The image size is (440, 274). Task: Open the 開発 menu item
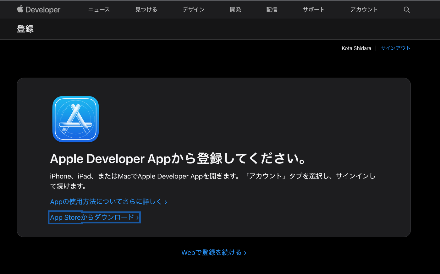point(235,10)
